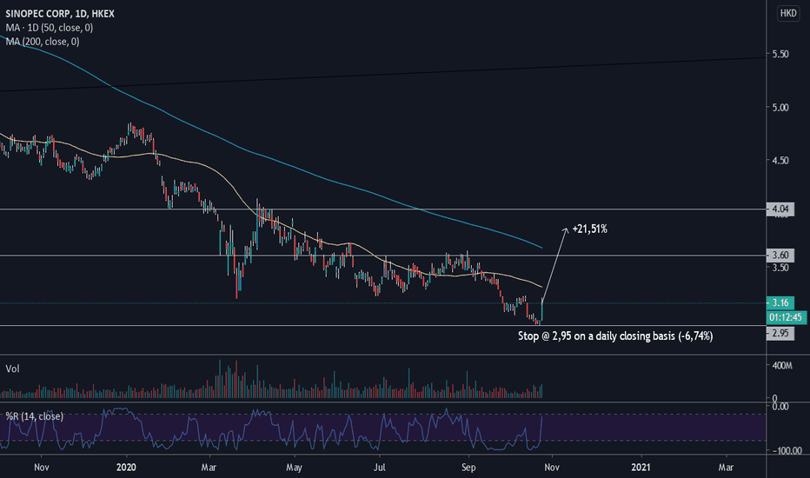Click the 2021 label on time axis
810x478 pixels.
click(x=641, y=468)
